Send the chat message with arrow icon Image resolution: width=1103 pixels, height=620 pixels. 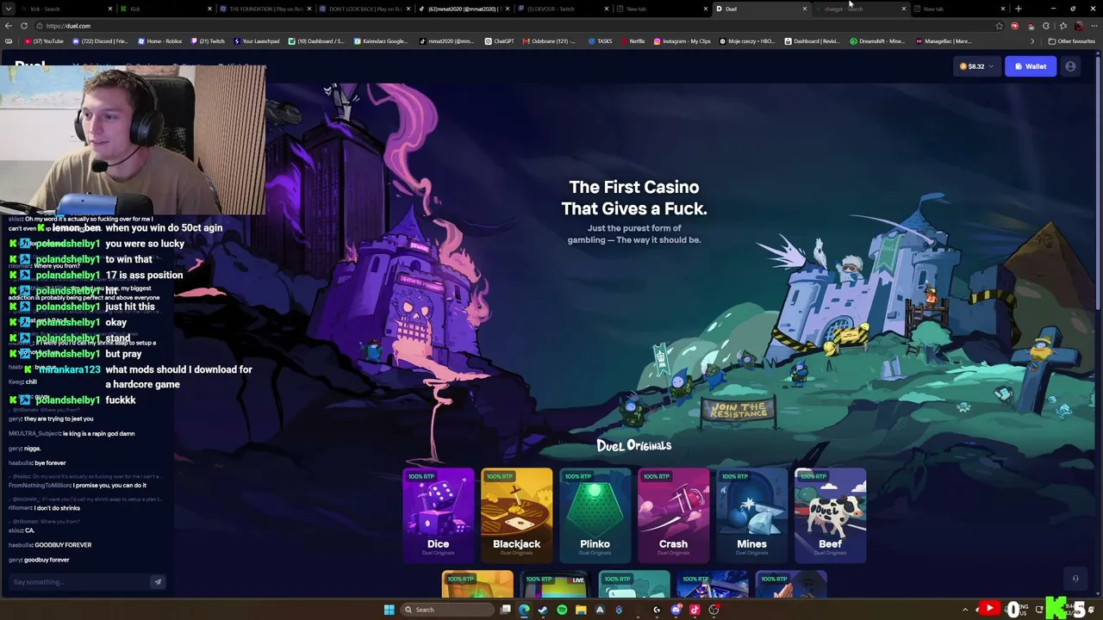(158, 582)
